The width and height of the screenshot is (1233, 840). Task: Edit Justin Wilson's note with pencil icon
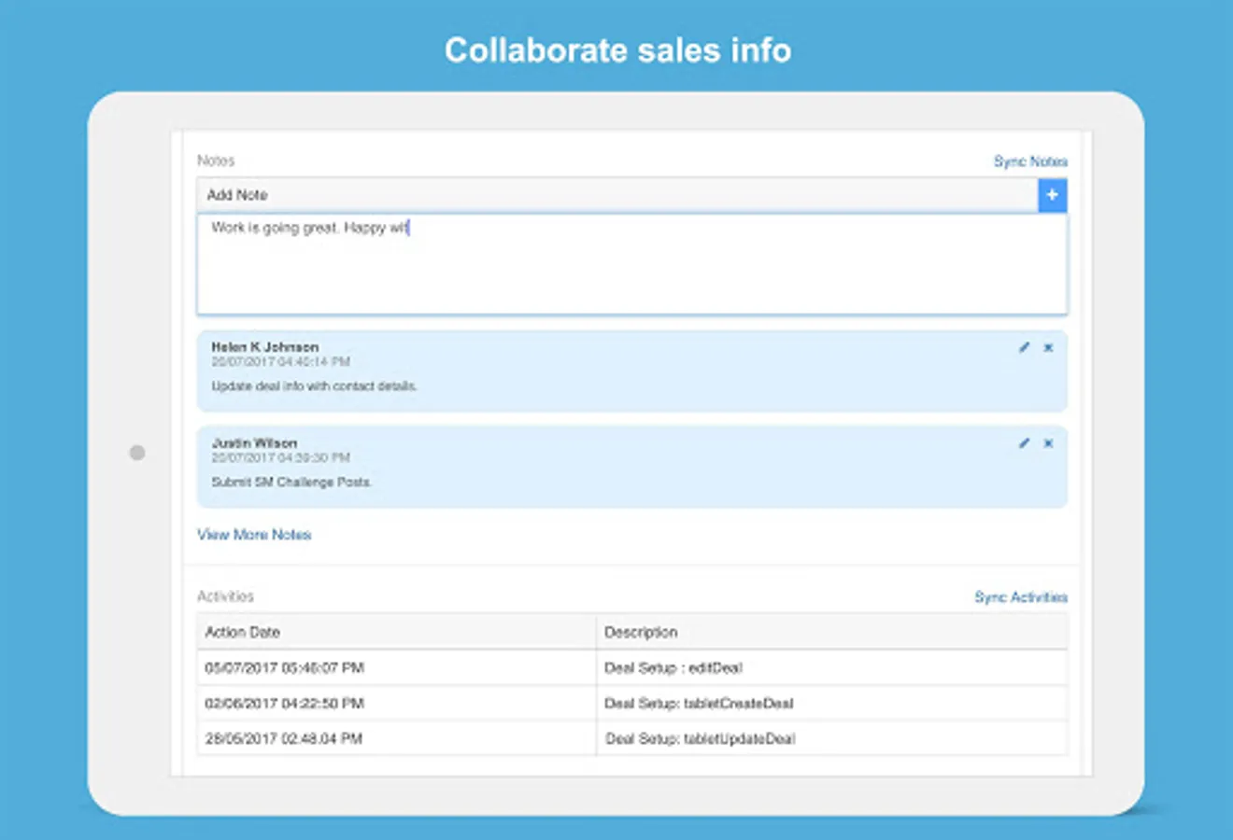(x=1024, y=443)
